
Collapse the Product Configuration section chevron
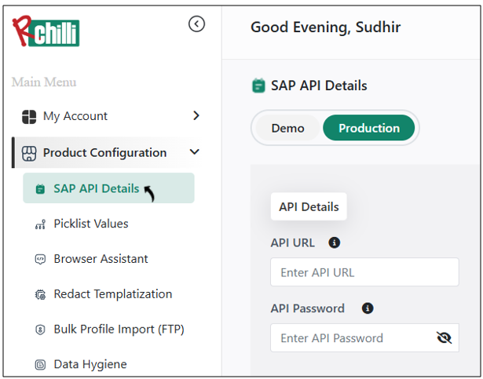tap(195, 152)
